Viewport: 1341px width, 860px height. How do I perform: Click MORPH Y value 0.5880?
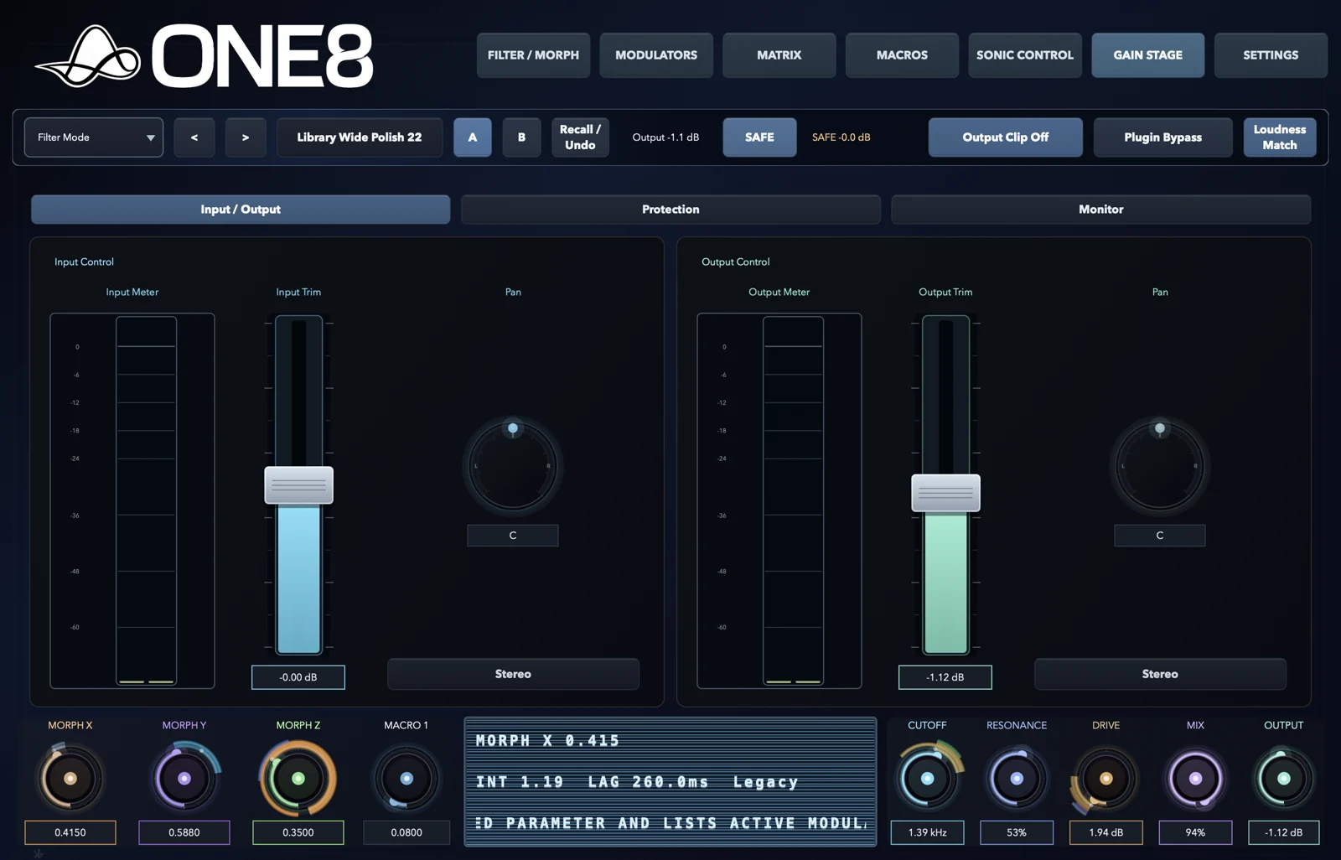[x=184, y=832]
